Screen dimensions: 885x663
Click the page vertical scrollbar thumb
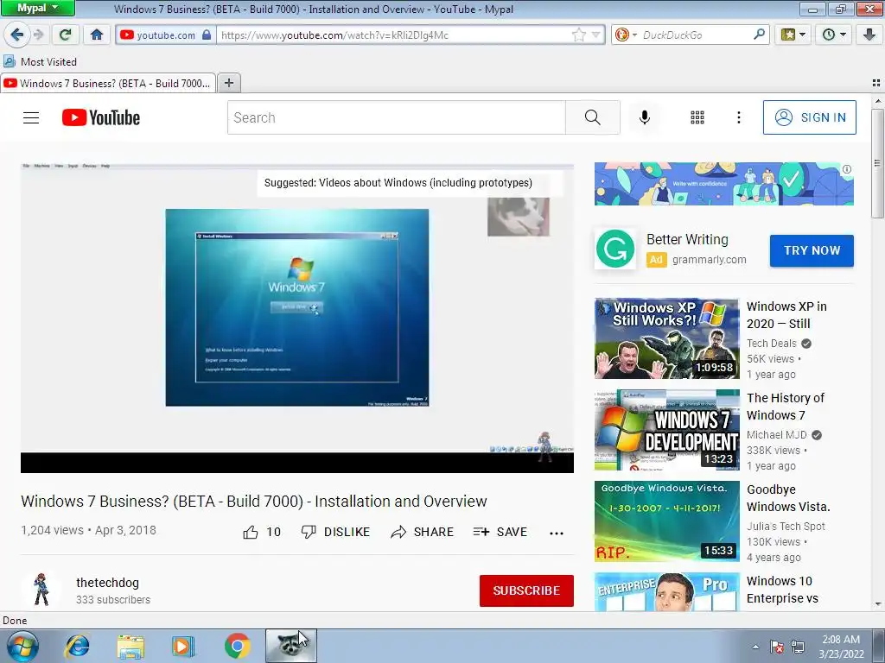pos(877,163)
